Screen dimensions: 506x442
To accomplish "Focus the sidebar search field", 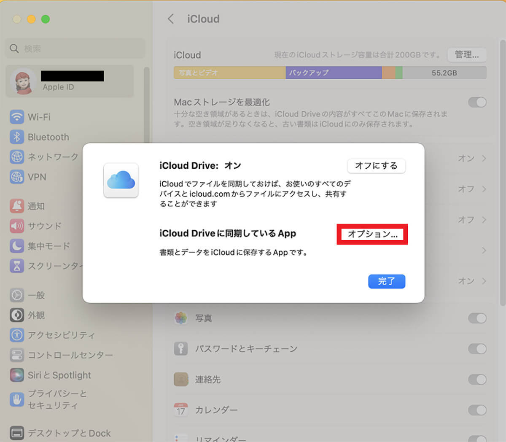I will coord(75,49).
